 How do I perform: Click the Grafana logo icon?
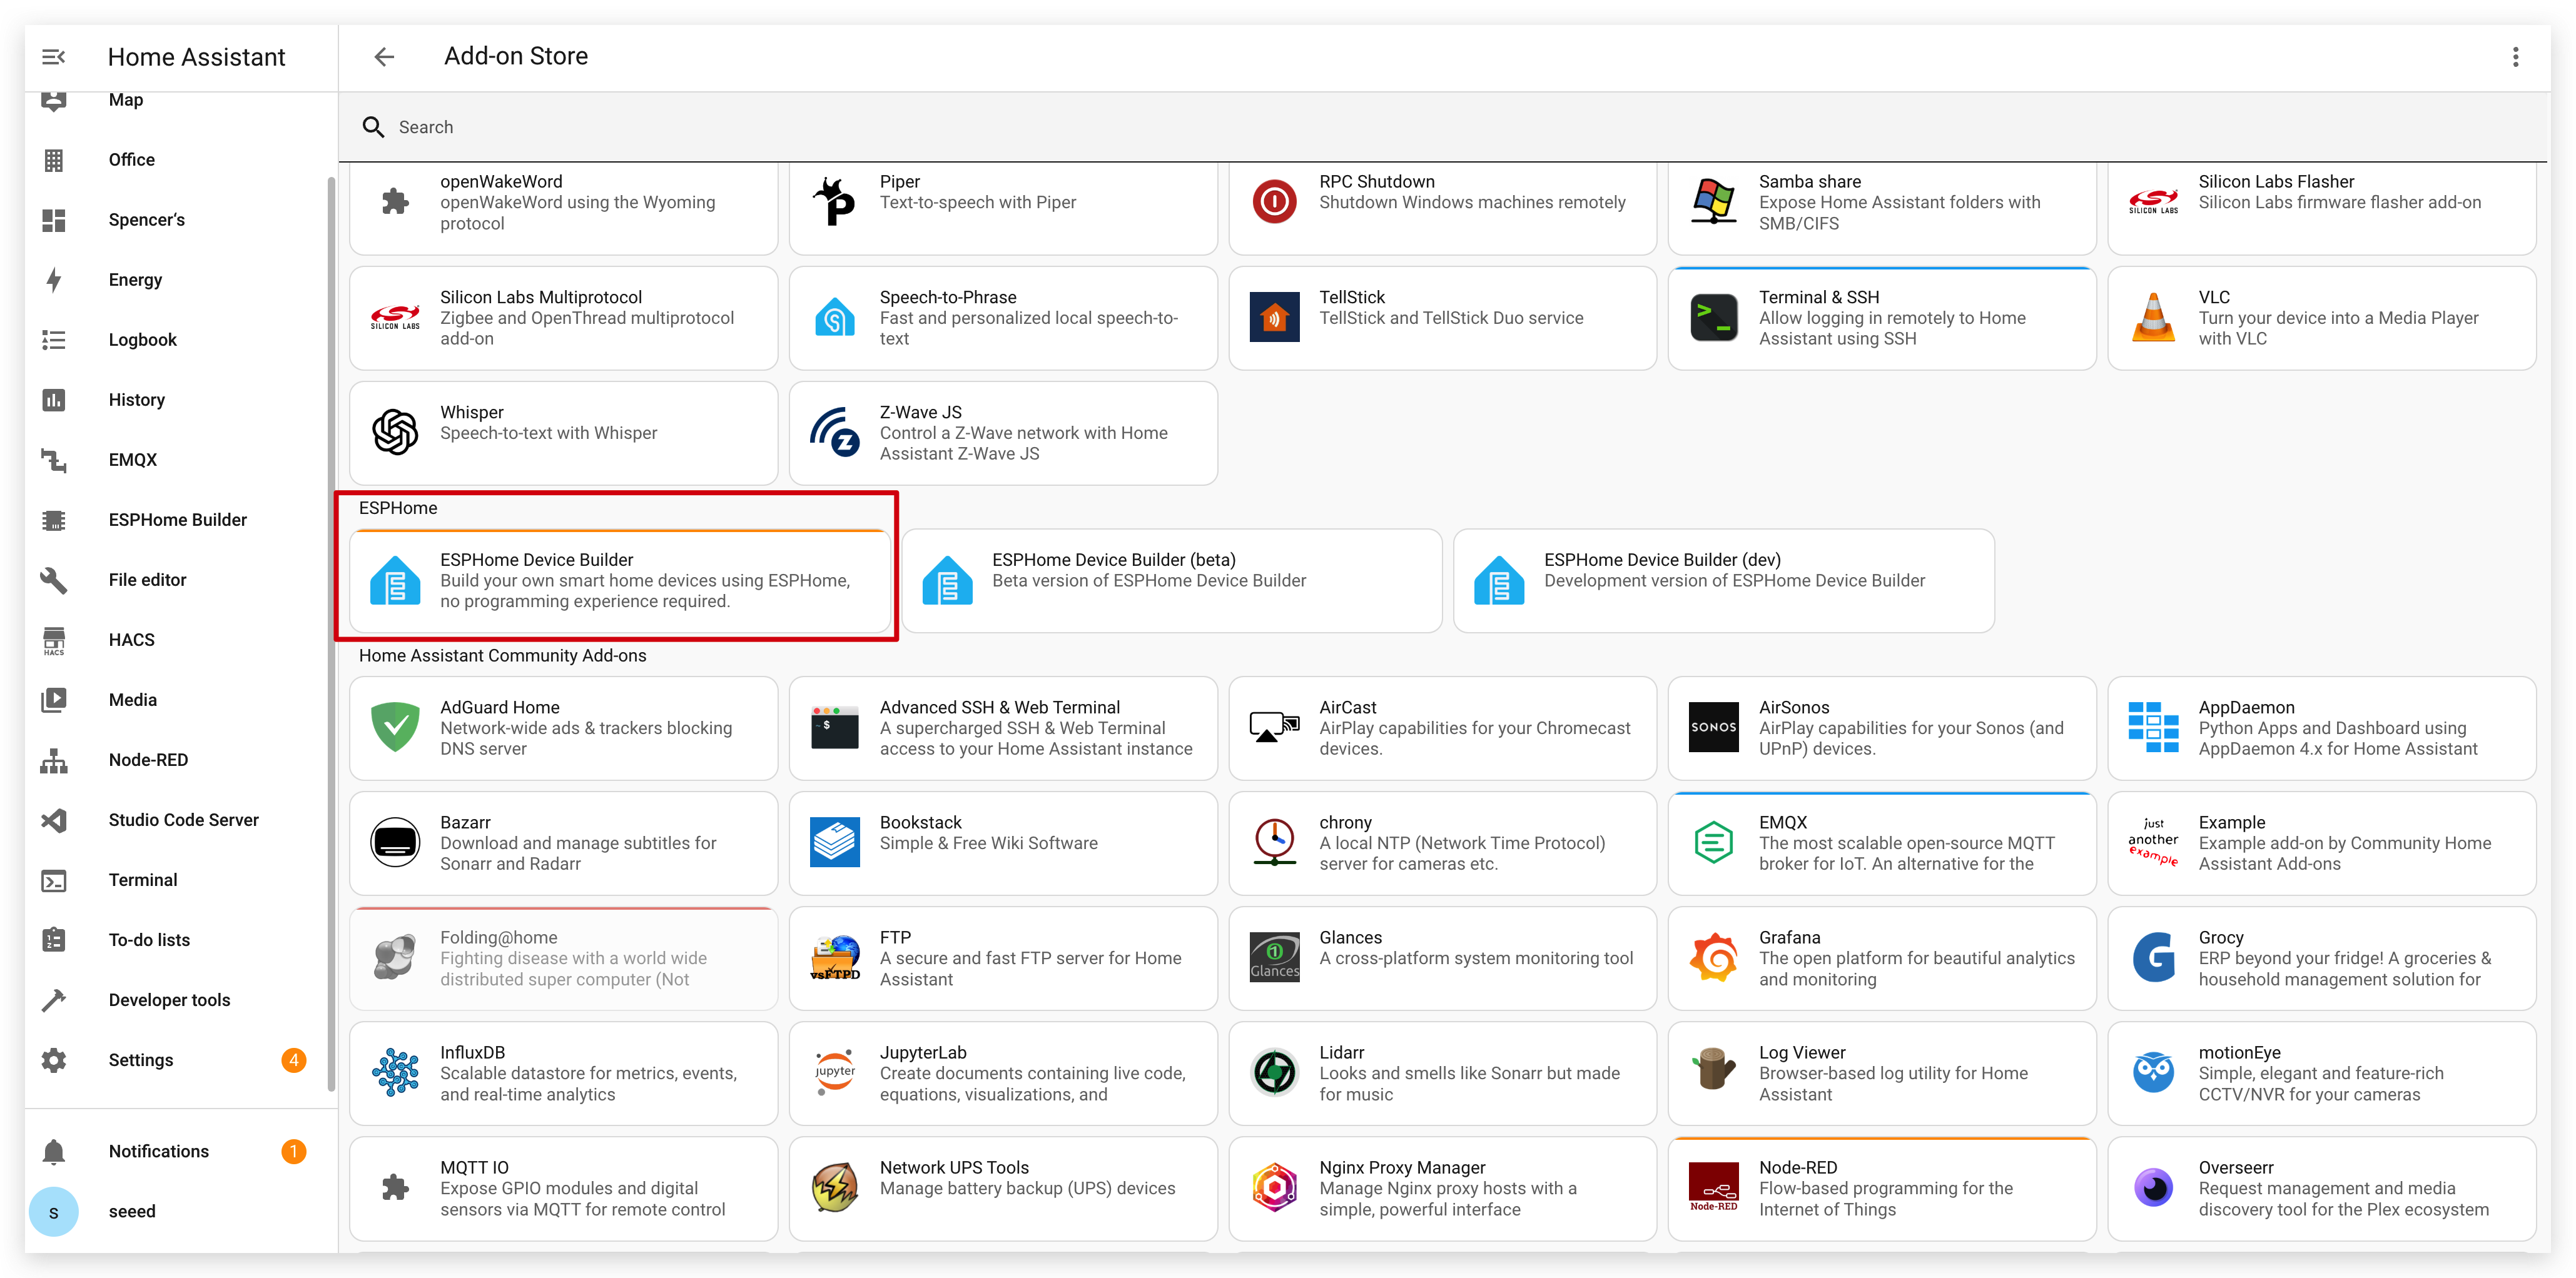(x=1713, y=957)
